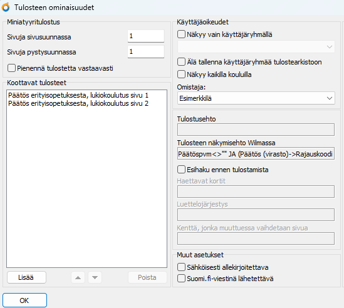
Task: Expand the user group dropdown list
Action: (256, 47)
